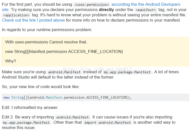Click the <application> inline code tag
This screenshot has width=190, height=132.
tap(16, 15)
